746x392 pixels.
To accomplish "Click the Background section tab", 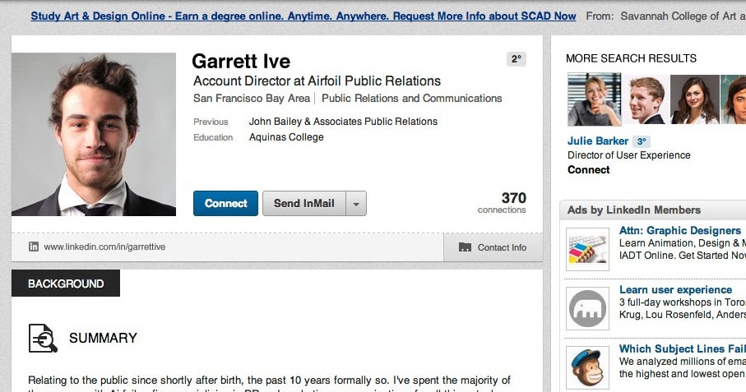I will coord(66,284).
